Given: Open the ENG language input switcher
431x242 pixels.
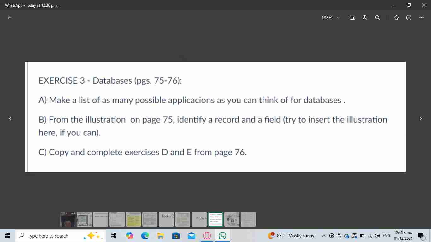Looking at the screenshot, I should coord(386,236).
